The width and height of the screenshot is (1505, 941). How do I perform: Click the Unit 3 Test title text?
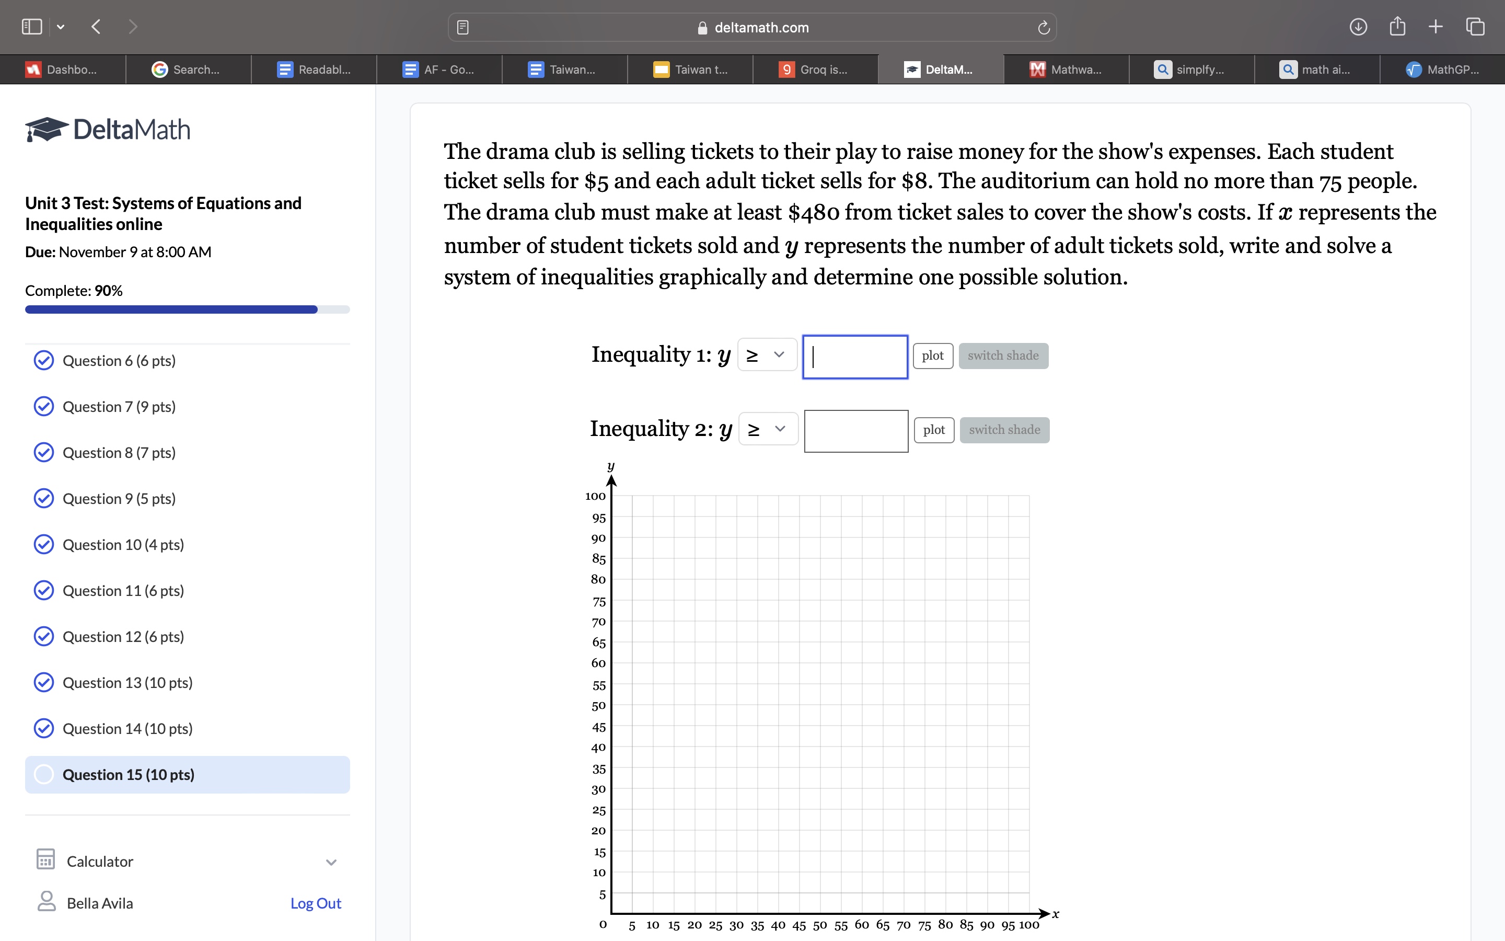tap(163, 213)
